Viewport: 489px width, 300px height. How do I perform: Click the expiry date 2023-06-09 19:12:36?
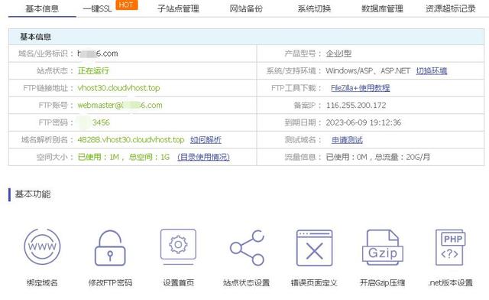tap(364, 122)
